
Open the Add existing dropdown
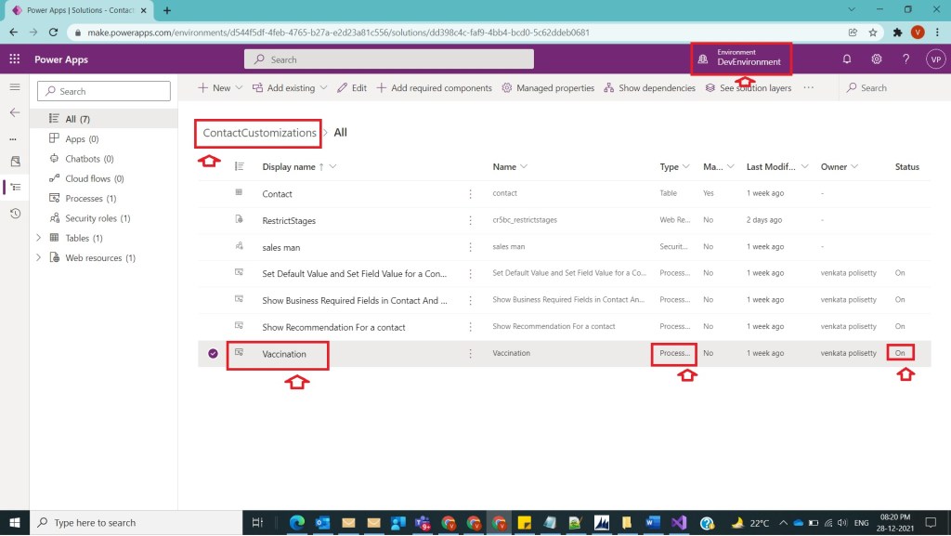tap(291, 88)
